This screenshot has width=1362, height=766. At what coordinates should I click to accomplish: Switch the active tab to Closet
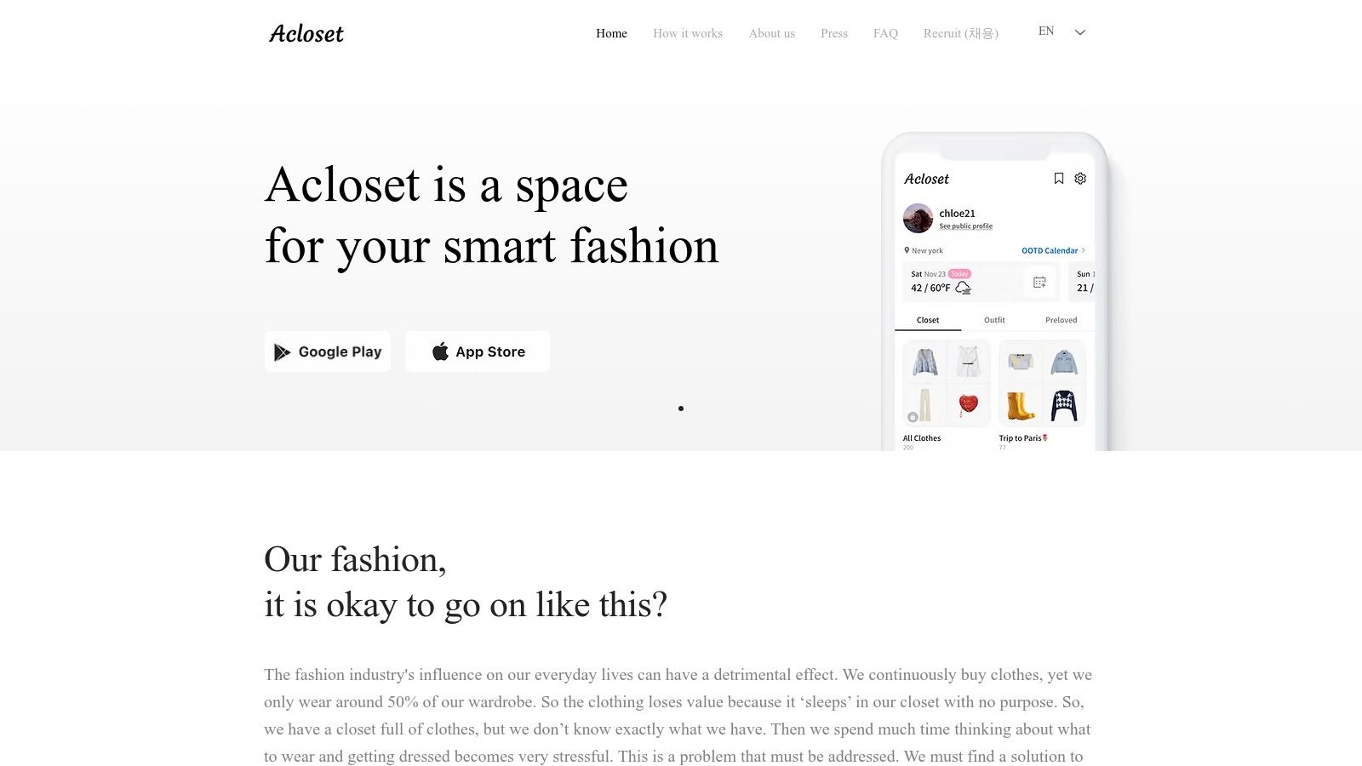927,320
